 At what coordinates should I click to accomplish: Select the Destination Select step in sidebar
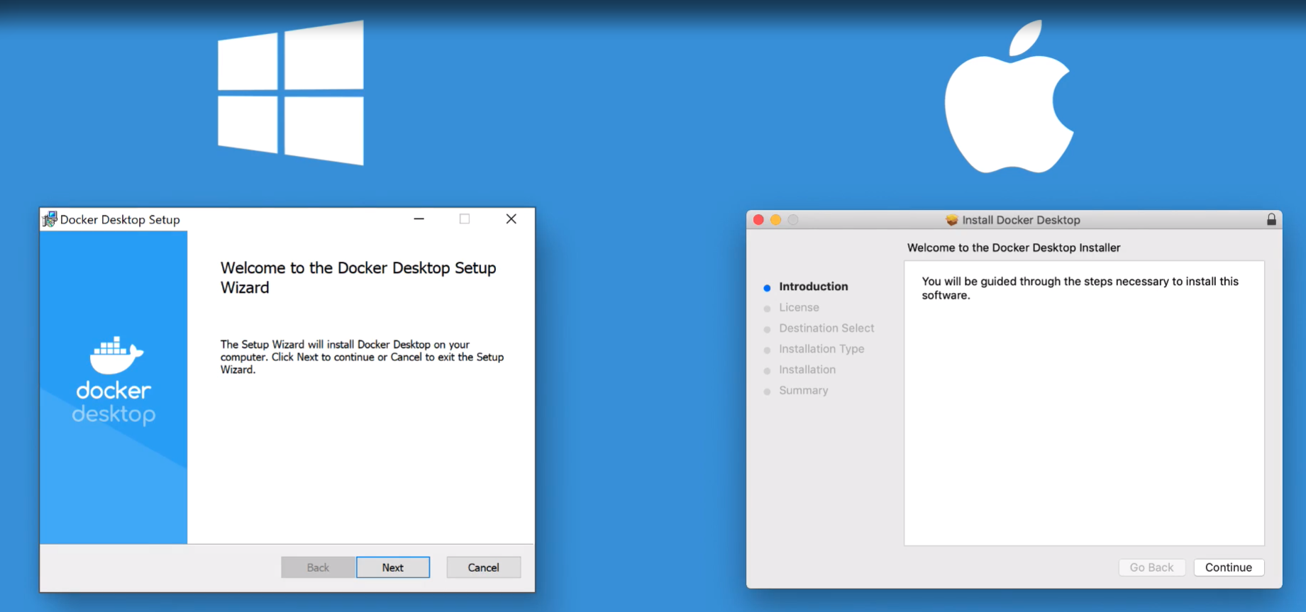tap(826, 328)
